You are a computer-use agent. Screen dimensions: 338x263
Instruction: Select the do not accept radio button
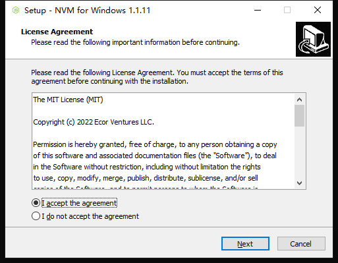click(x=36, y=216)
